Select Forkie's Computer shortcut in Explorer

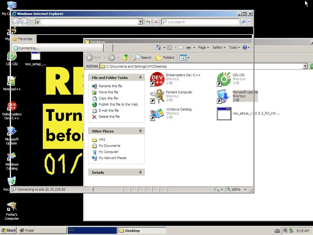point(171,96)
